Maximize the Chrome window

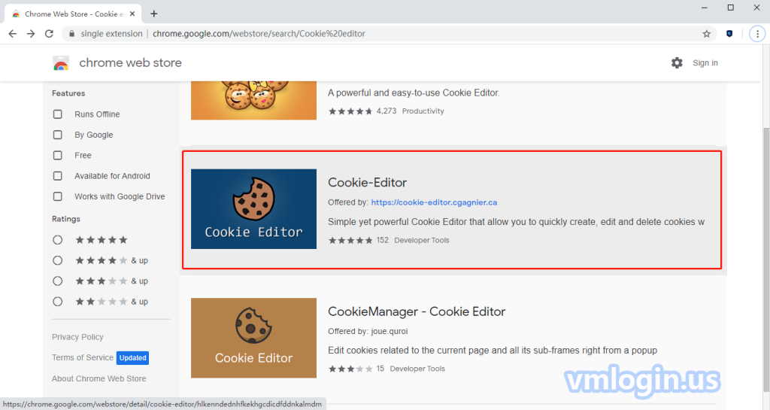click(x=731, y=8)
